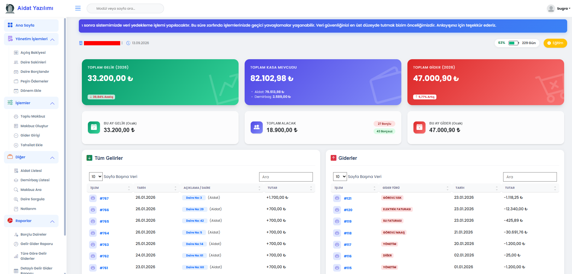
Task: Click the Modül veya sayfa ara search box
Action: (x=125, y=8)
